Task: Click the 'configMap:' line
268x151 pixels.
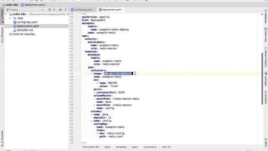Action: (101, 124)
